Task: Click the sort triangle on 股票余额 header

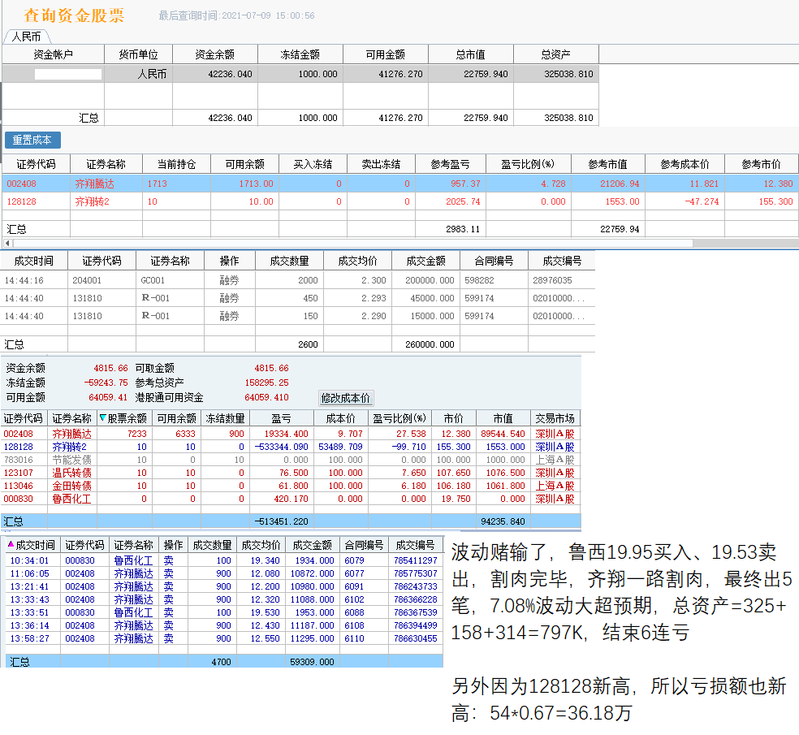Action: [103, 418]
